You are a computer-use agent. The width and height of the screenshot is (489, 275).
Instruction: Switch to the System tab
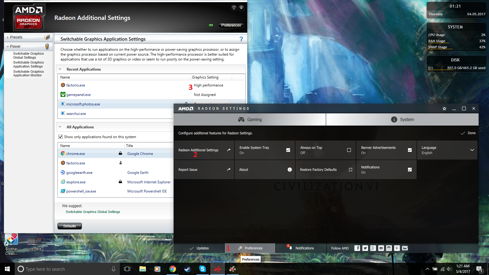[x=402, y=119]
